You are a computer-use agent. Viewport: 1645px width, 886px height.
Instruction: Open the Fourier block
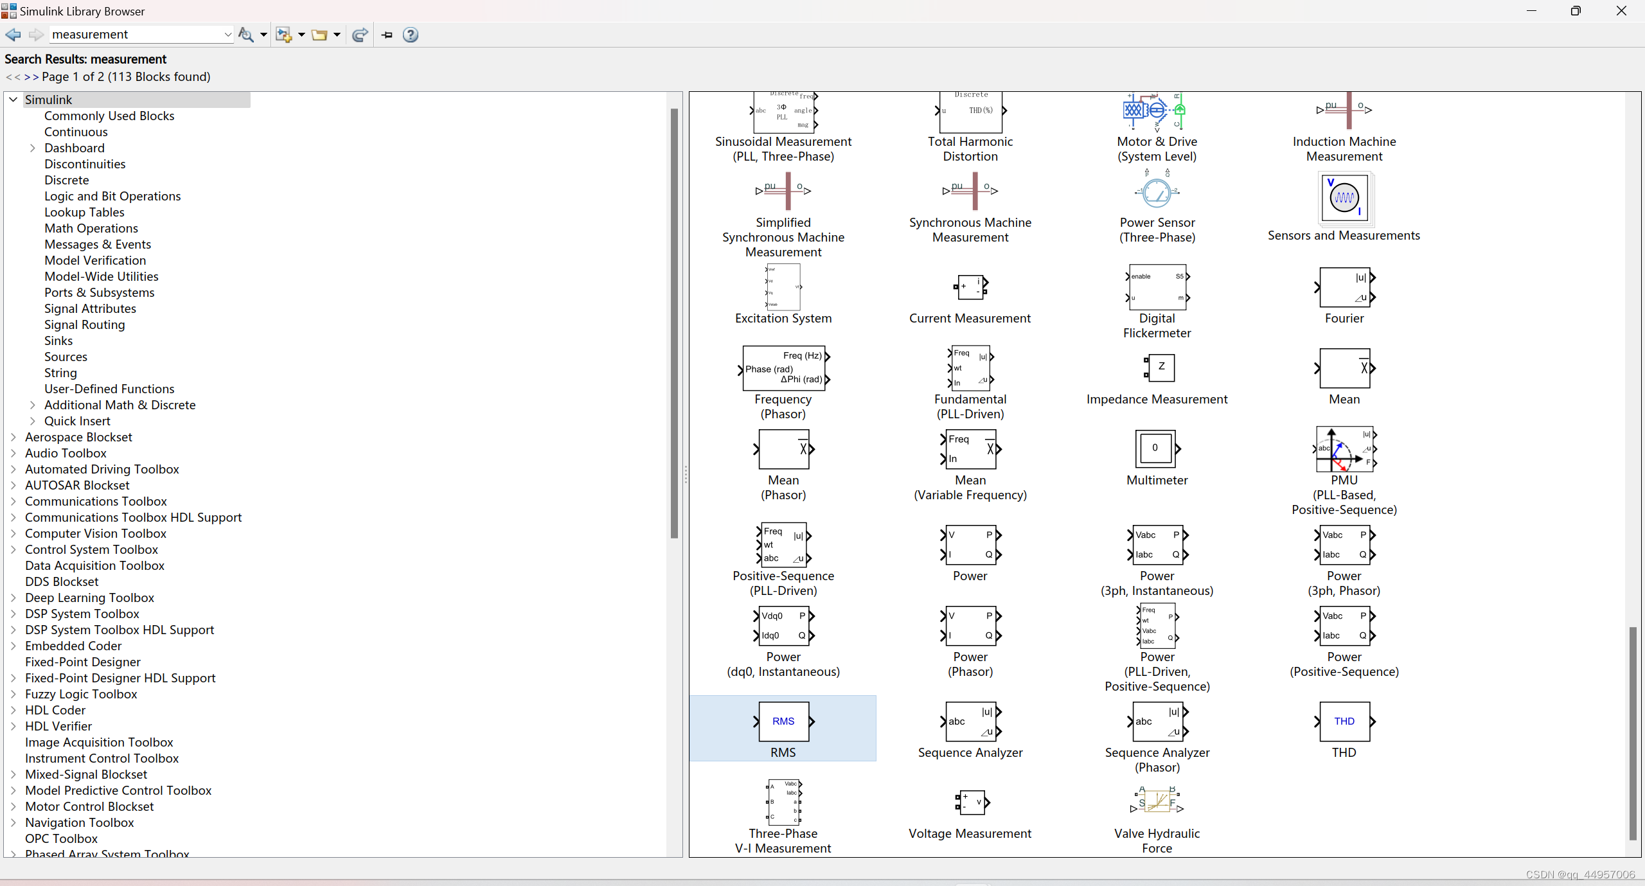point(1344,287)
